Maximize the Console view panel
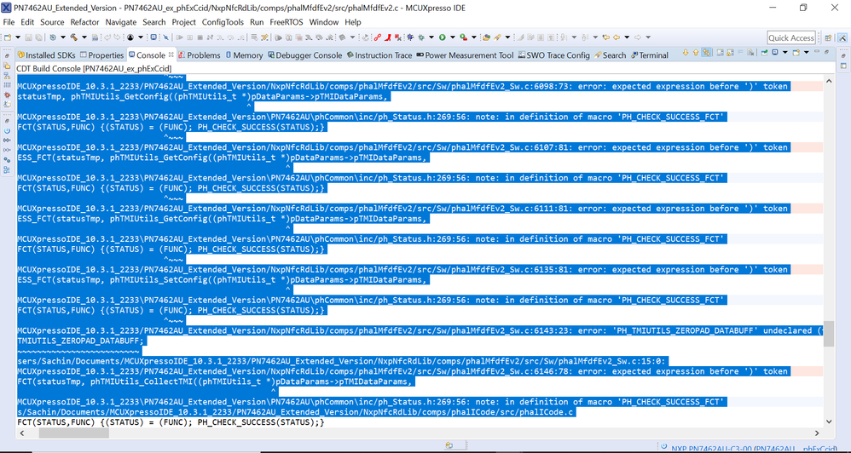 [826, 52]
